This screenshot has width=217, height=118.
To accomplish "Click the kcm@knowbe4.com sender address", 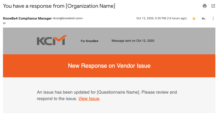I will [x=68, y=18].
